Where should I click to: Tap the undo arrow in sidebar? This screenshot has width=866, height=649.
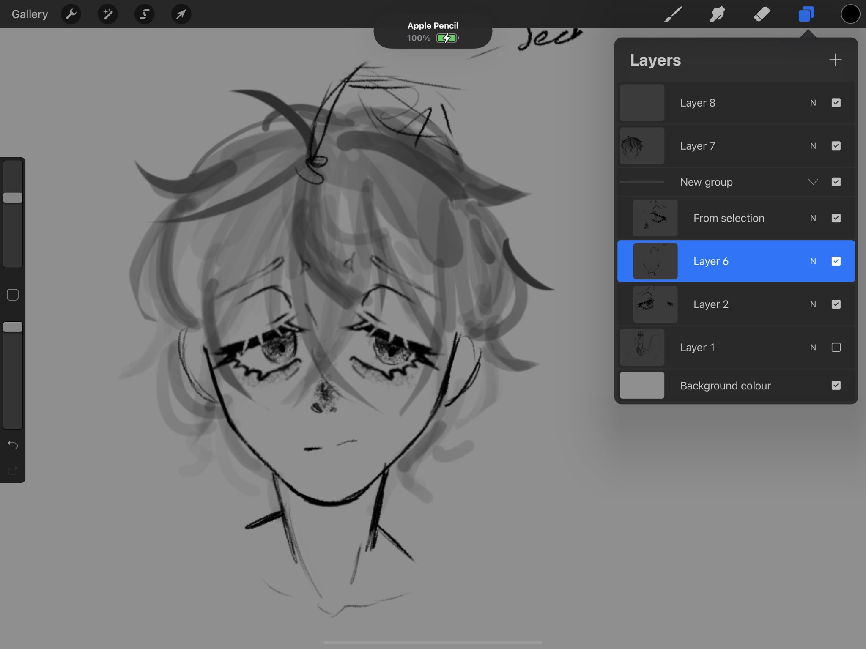click(13, 445)
